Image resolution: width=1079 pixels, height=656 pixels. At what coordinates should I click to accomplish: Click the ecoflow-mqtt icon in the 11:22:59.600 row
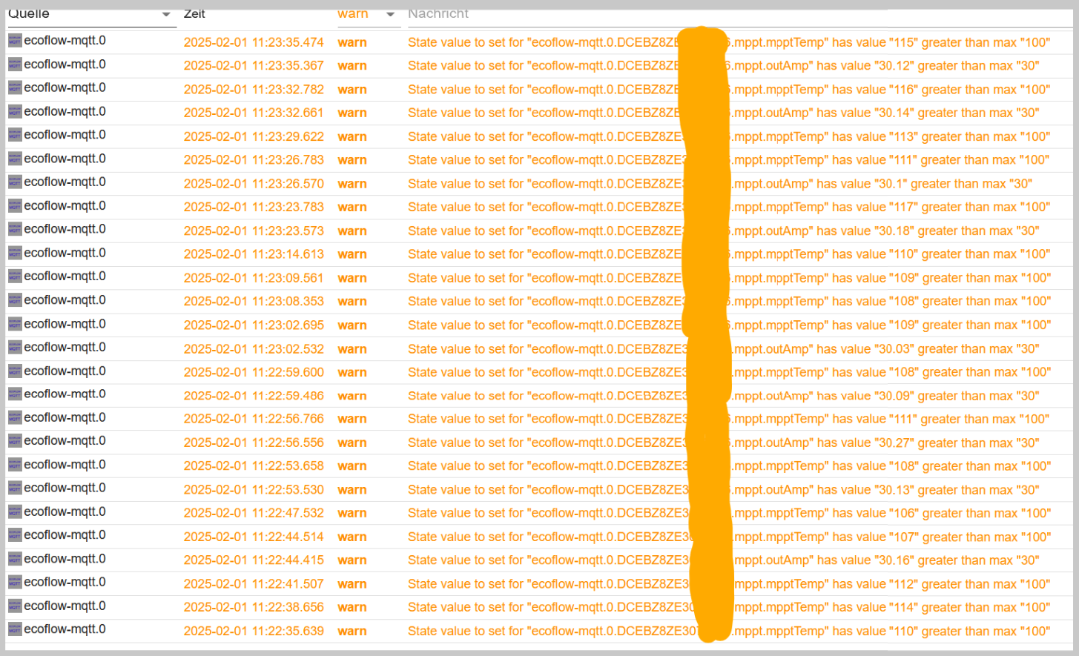coord(15,371)
